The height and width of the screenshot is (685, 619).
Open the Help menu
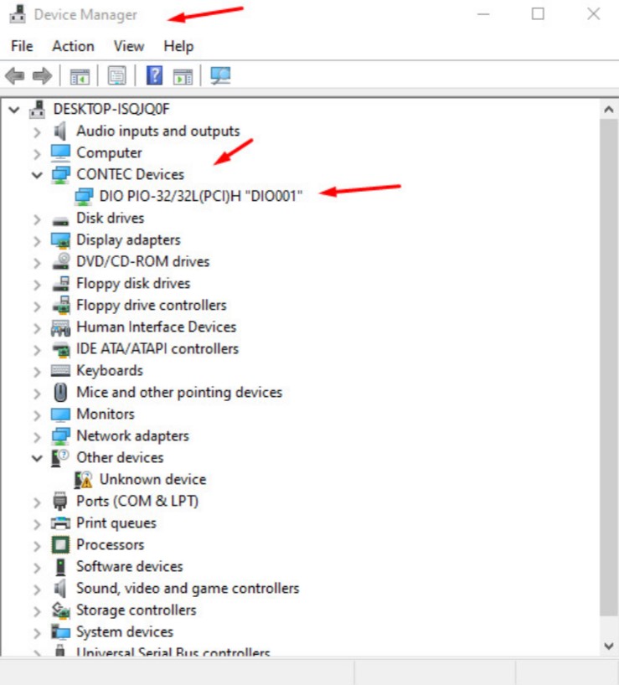coord(178,46)
